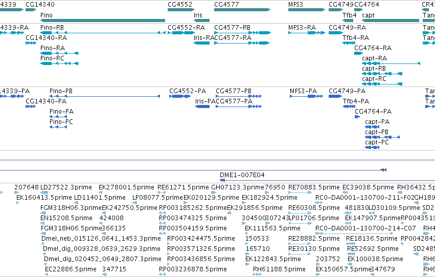Open the CG4749-RA transcript label
The image size is (435, 277).
pyautogui.click(x=347, y=28)
